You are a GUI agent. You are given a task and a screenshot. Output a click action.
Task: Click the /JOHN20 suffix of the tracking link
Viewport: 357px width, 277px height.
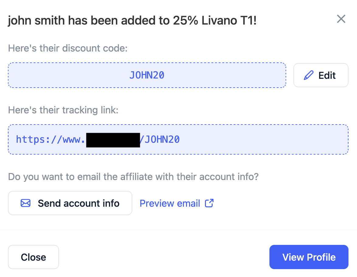[x=160, y=139]
